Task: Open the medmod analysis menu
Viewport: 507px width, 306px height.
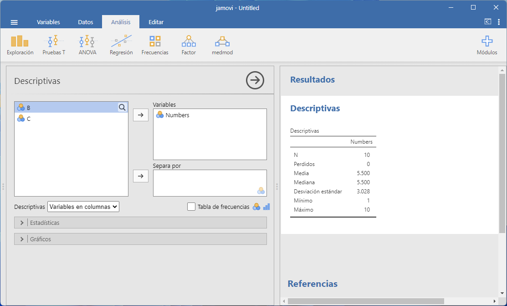Action: coord(222,45)
